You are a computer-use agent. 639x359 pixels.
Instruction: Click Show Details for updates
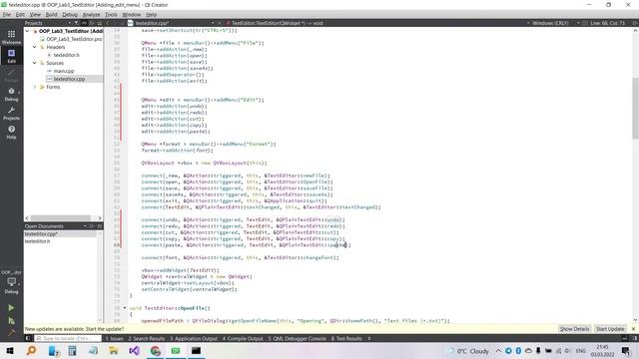coord(574,329)
